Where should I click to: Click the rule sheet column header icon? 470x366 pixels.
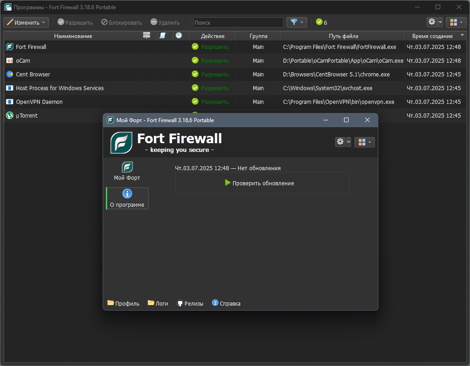(163, 35)
